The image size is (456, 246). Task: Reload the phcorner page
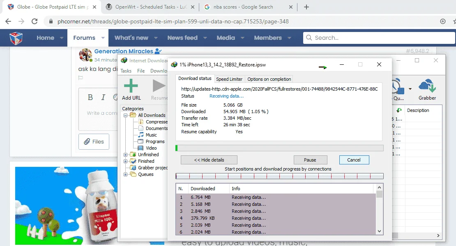35,21
